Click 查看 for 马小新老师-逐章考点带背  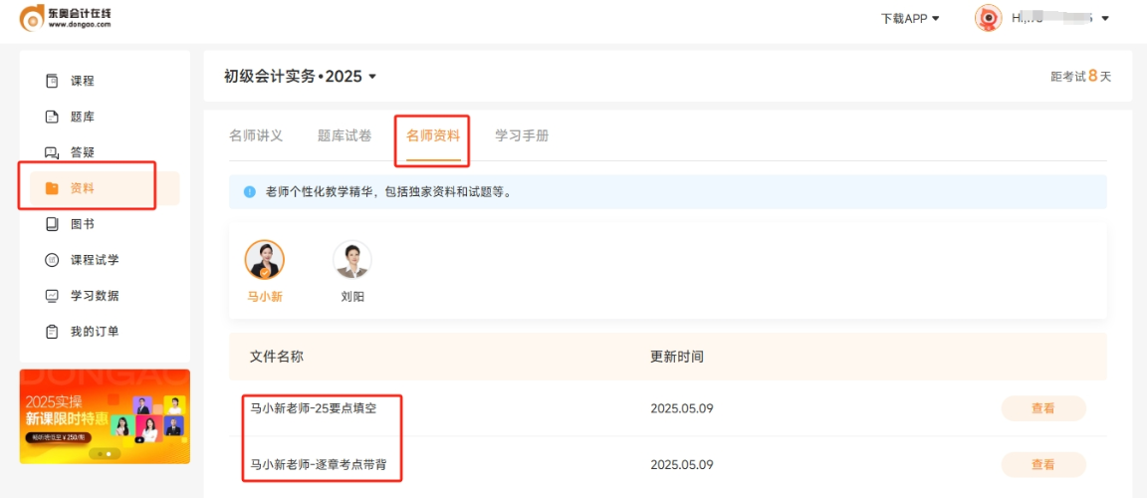pos(1042,464)
